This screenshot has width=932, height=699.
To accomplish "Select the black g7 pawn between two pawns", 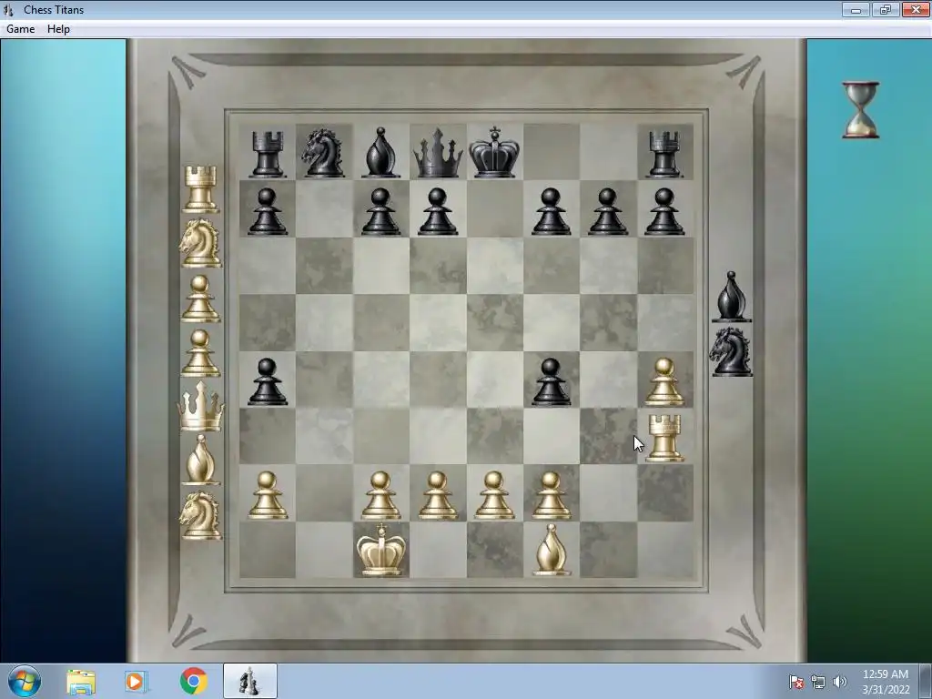I will click(607, 211).
